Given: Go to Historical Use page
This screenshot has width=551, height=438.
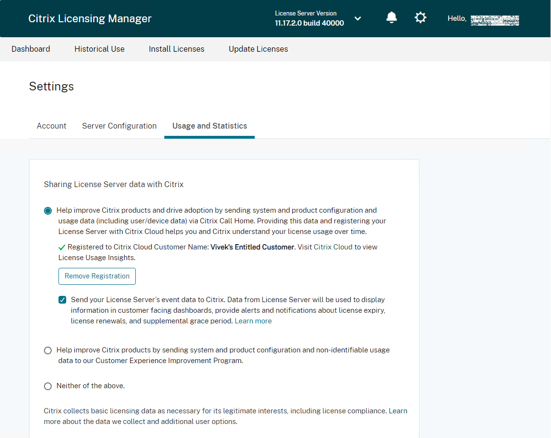Looking at the screenshot, I should pyautogui.click(x=100, y=49).
